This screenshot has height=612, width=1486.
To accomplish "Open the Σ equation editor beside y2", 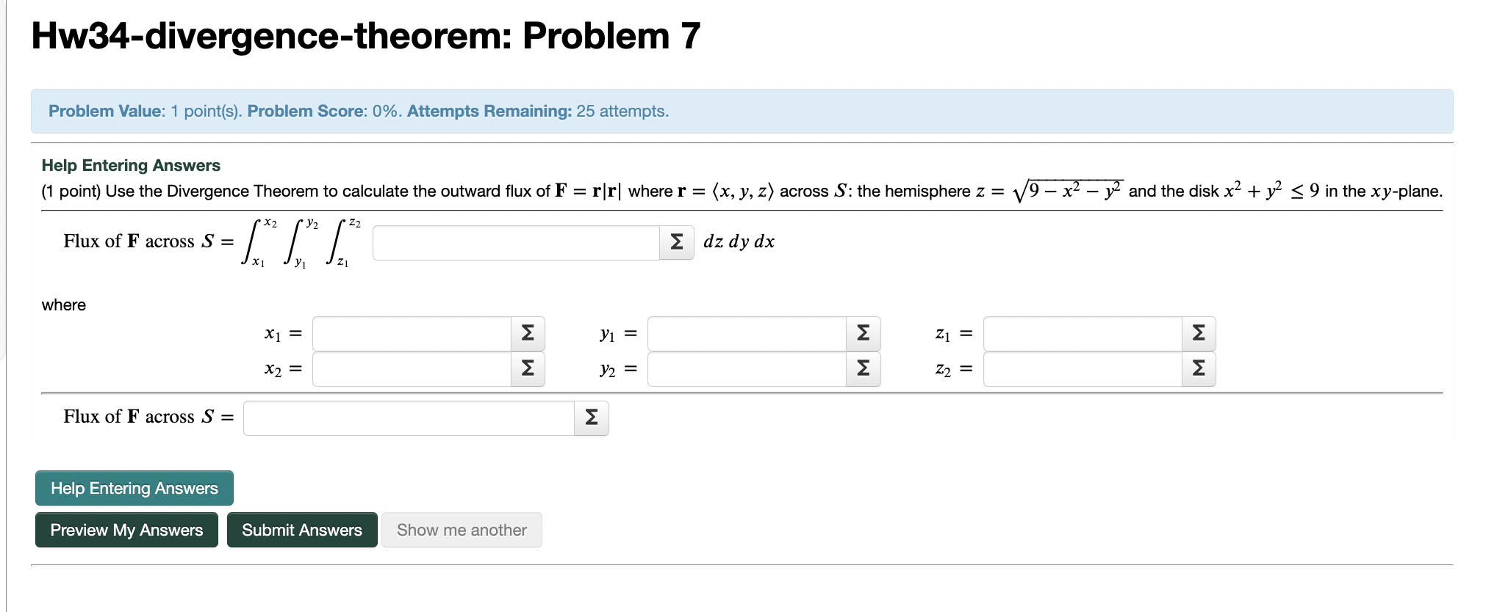I will point(861,369).
